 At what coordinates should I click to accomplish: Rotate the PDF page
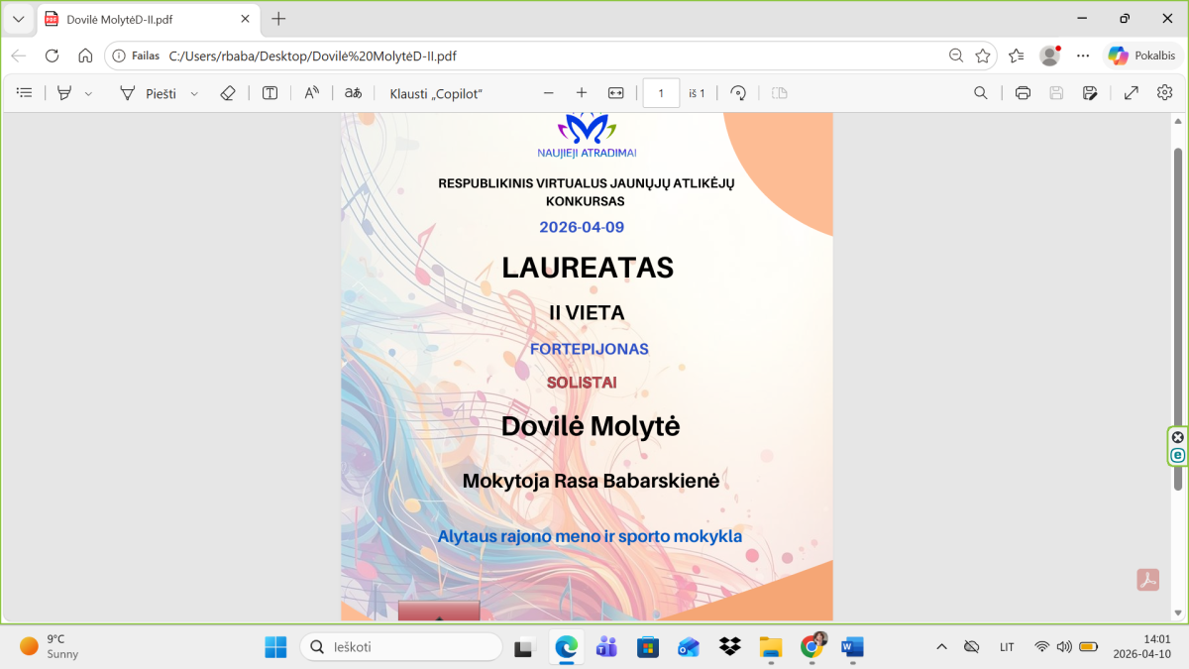tap(738, 93)
